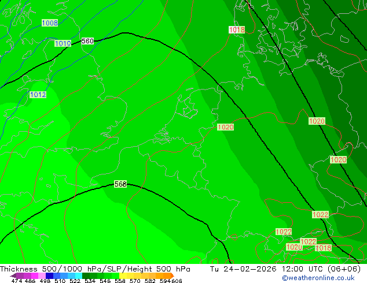Screen dimensions: 367x283
Task: Select the 568 height contour label
Action: (120, 184)
